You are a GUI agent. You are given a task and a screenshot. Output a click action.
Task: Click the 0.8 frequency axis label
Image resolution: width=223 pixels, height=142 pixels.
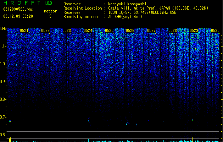(x=2, y=99)
